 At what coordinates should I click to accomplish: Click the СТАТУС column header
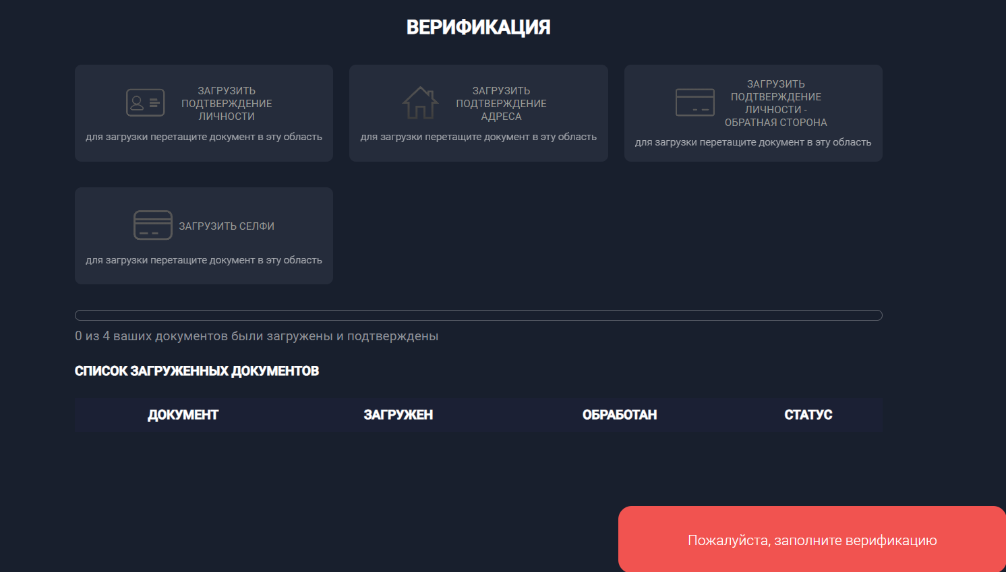(x=808, y=415)
